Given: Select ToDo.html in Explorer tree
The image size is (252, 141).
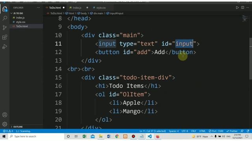Looking at the screenshot, I should [22, 26].
